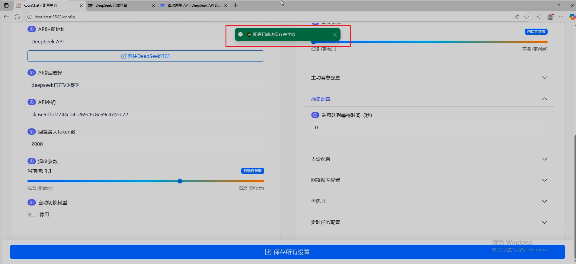Dismiss the 配置已成功保存 notification
The image size is (576, 264).
pos(334,35)
